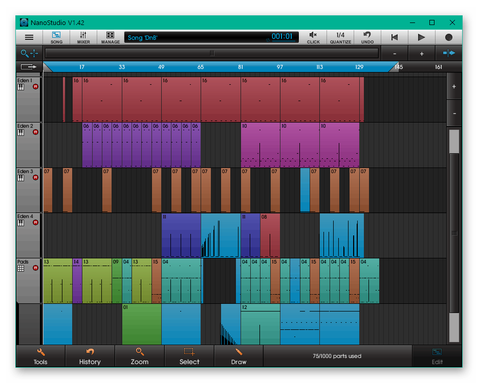This screenshot has height=383, width=478.
Task: Jump to bar 65 on timeline
Action: click(201, 67)
